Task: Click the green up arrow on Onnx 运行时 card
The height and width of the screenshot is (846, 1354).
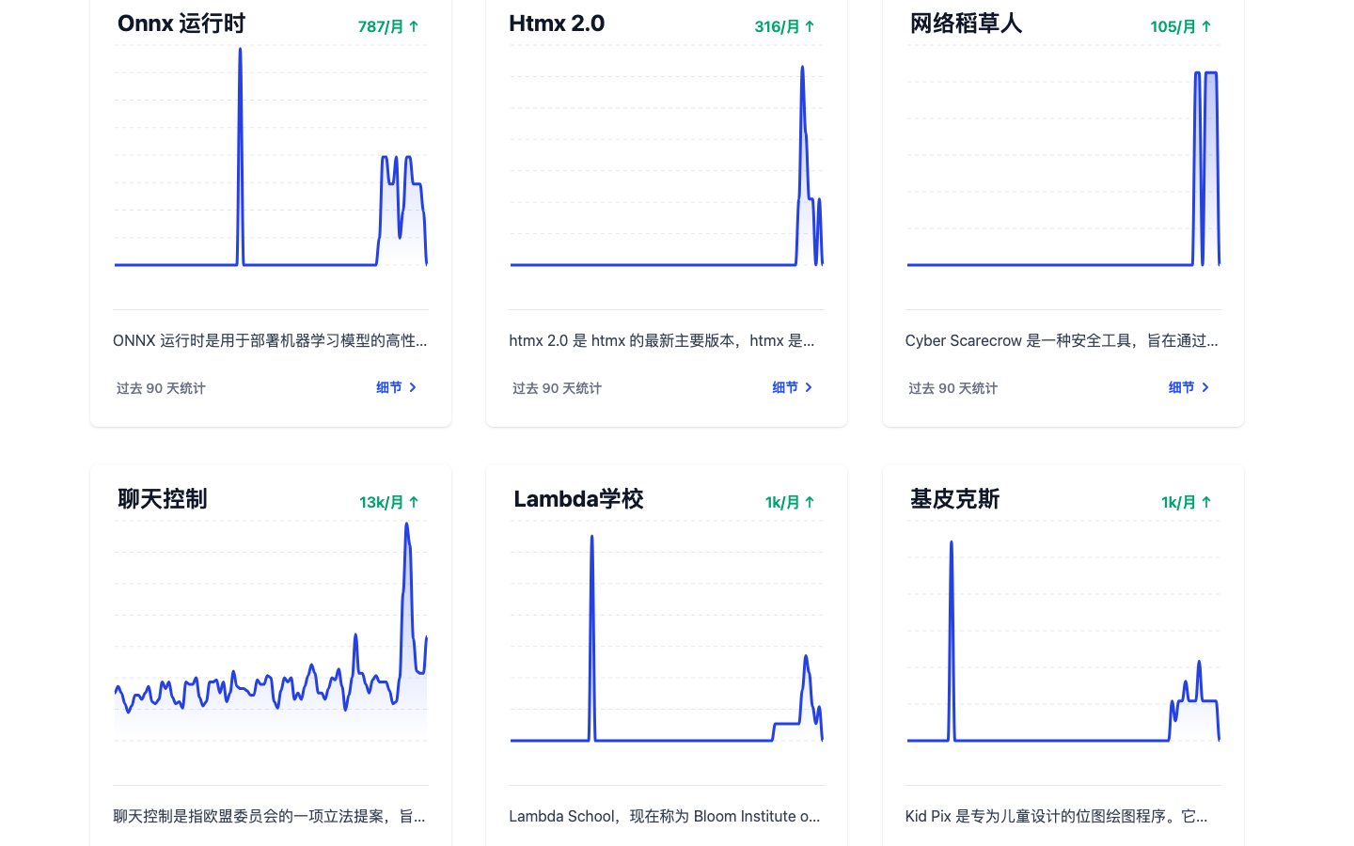Action: click(415, 26)
